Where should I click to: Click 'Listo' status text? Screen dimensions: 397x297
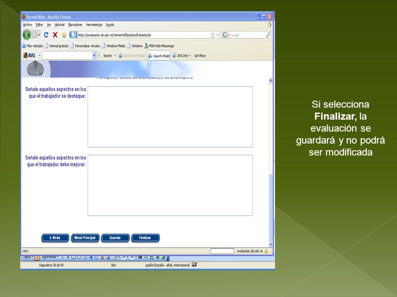[x=25, y=251]
